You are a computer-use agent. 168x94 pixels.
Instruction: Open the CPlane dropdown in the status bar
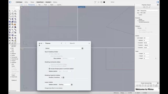(123, 93)
